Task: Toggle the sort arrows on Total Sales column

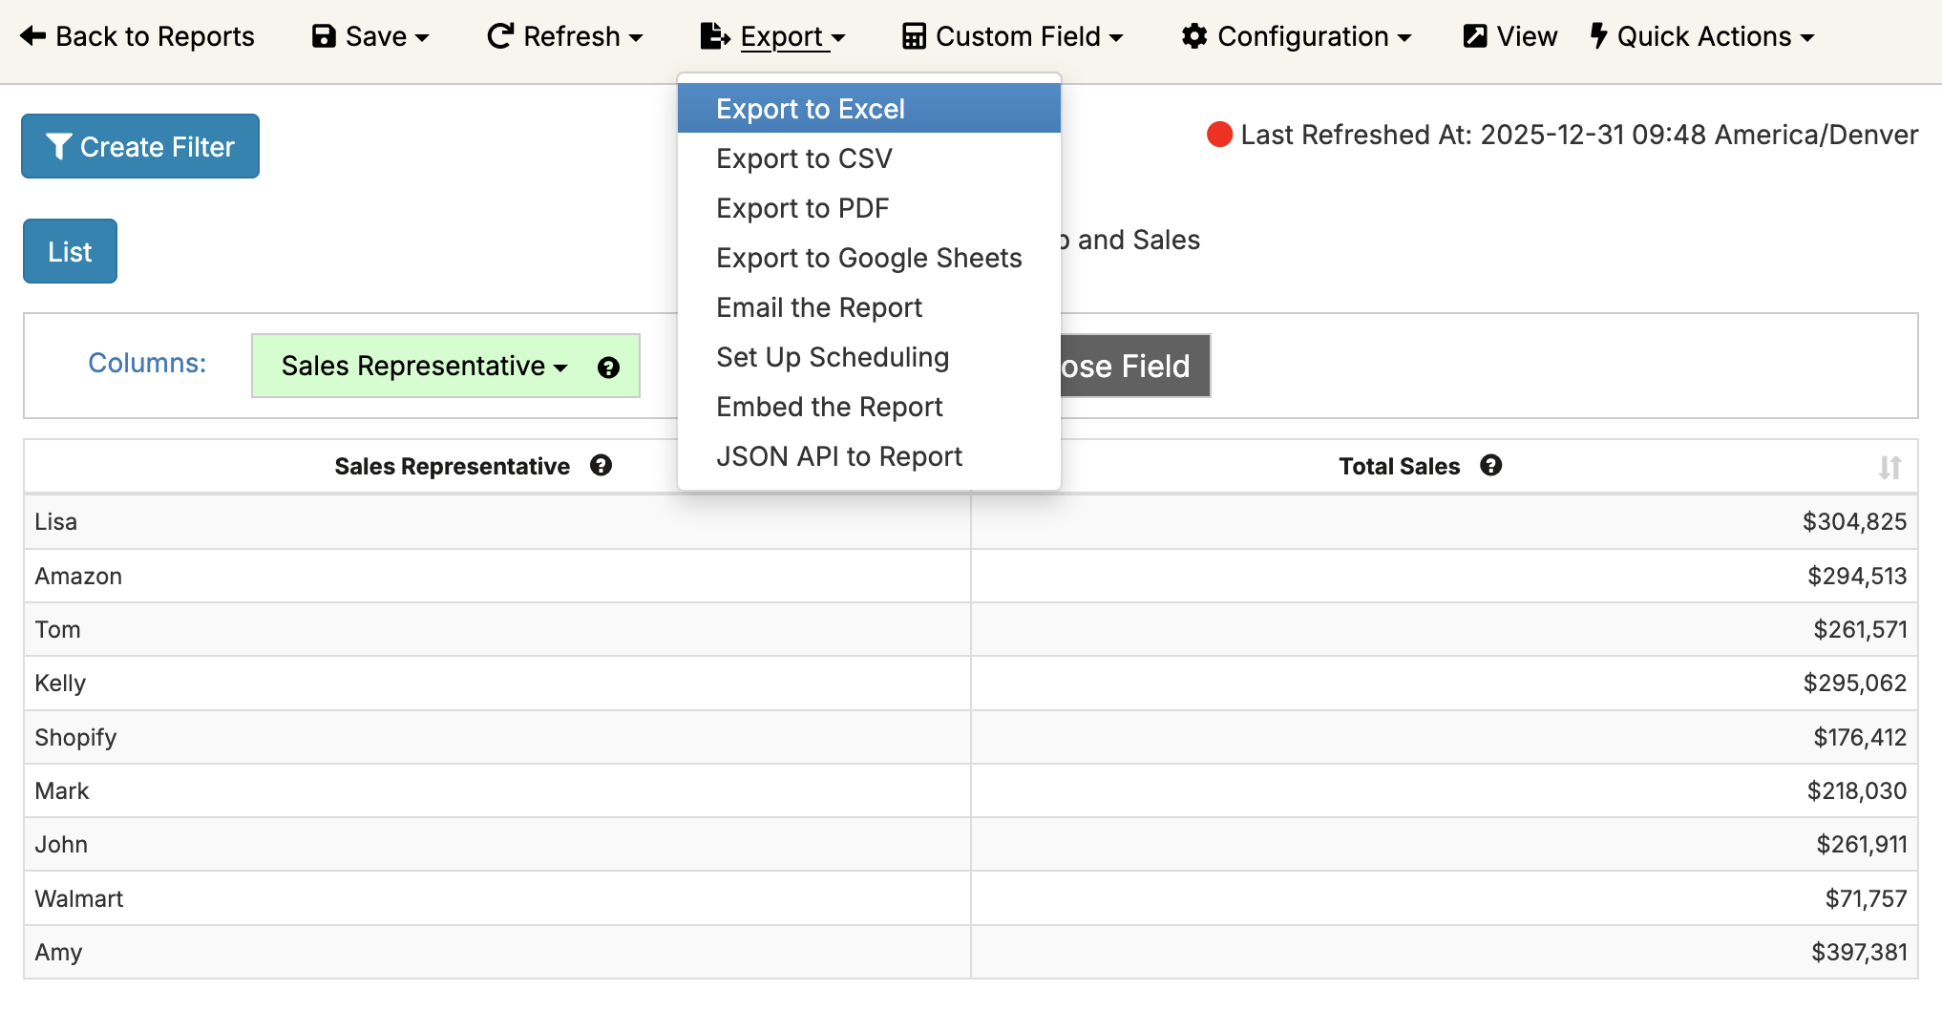Action: 1888,467
